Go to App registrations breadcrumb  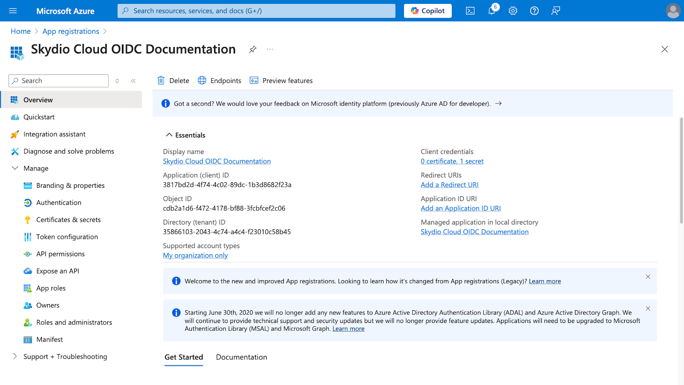[x=71, y=31]
